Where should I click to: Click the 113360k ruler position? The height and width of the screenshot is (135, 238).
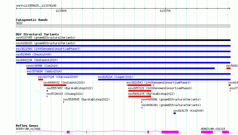click(61, 11)
